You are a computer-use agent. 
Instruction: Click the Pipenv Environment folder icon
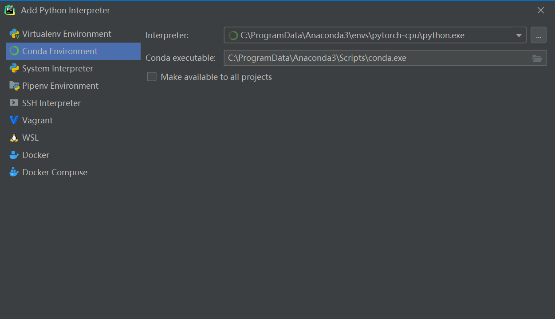(x=15, y=86)
